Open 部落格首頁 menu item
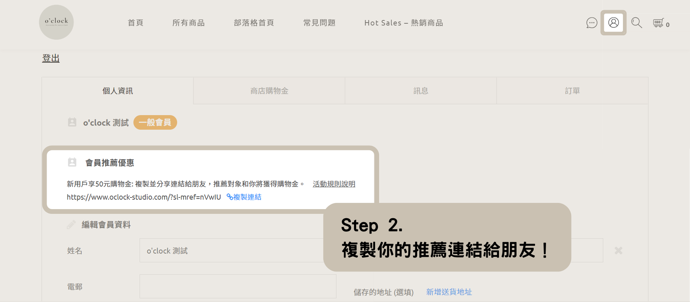 254,23
